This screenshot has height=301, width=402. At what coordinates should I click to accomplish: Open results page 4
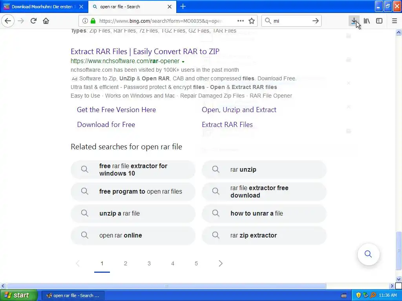(173, 263)
